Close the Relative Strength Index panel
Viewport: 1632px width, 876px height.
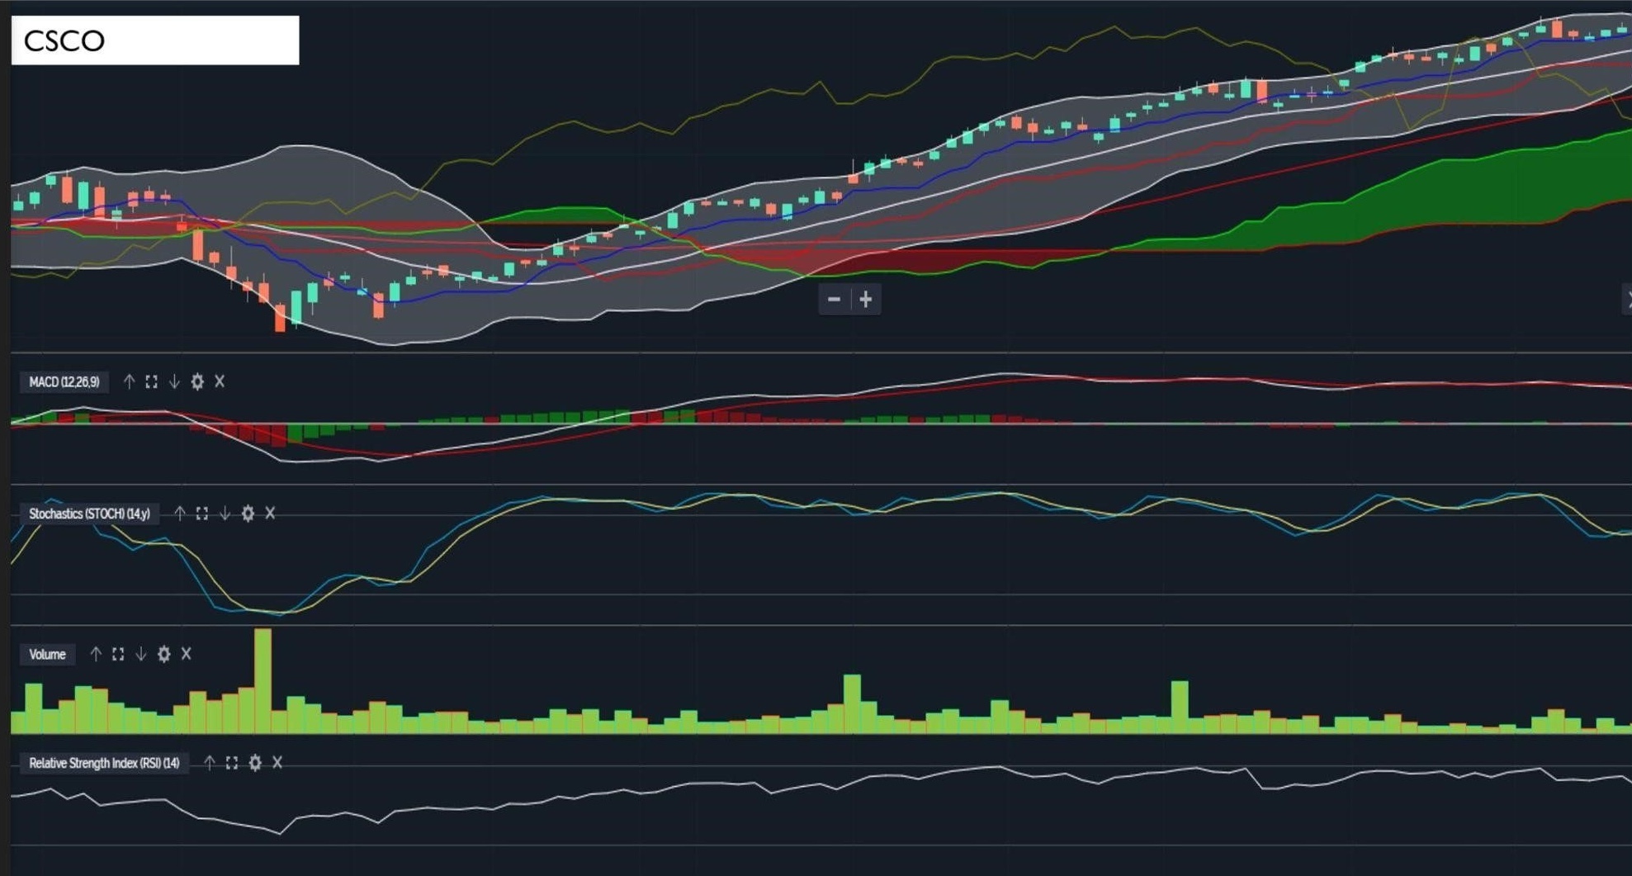277,763
